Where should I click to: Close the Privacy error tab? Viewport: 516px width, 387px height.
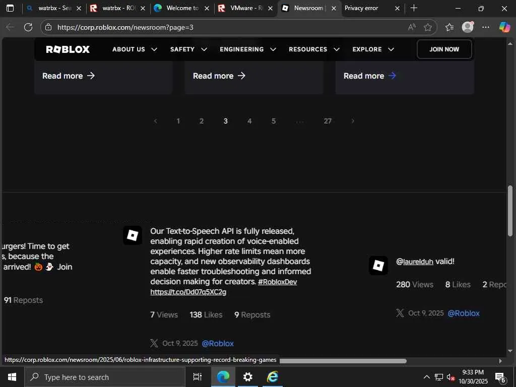397,9
